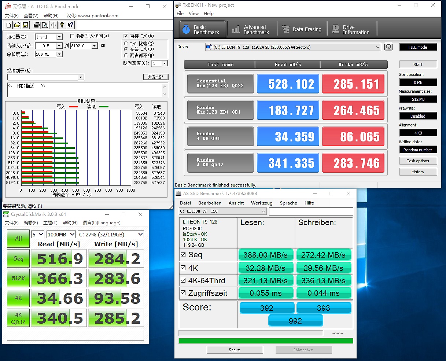Uncheck the 4K-64Thrd test in AS SSD

pyautogui.click(x=183, y=280)
